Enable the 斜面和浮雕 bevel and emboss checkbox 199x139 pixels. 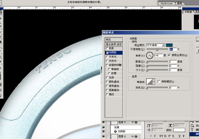point(107,65)
